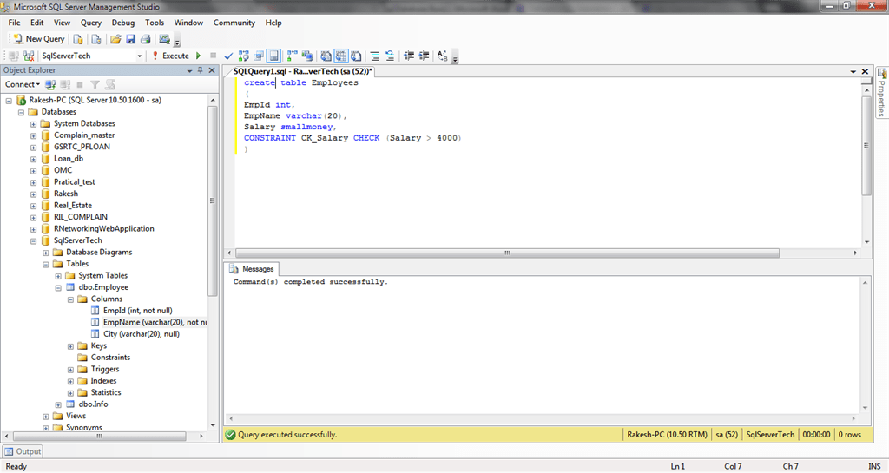889x473 pixels.
Task: Display the Estimated Execution Plan icon
Action: [244, 56]
